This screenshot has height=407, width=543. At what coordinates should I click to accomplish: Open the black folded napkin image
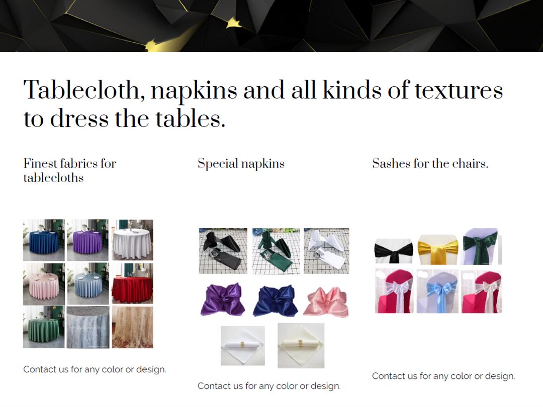pyautogui.click(x=223, y=251)
